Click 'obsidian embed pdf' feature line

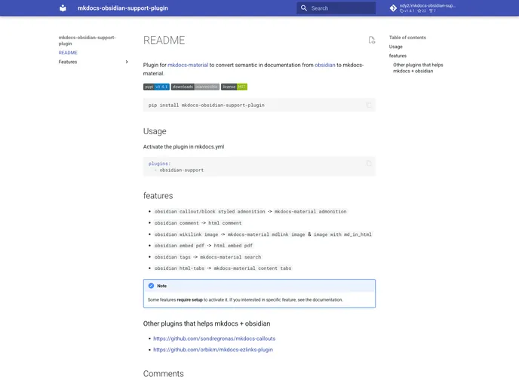203,246
